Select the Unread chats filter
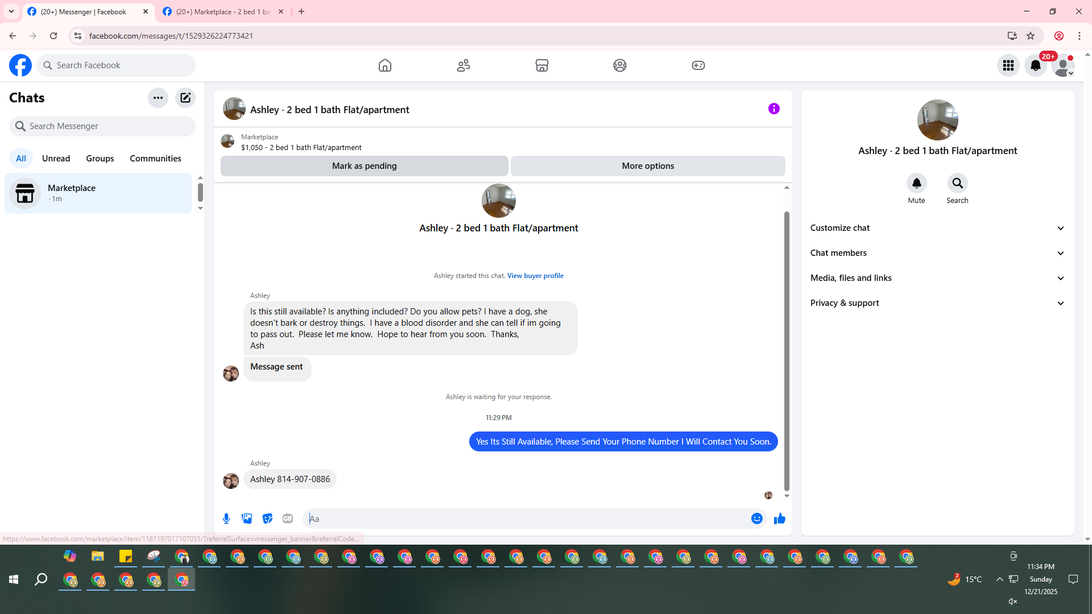Image resolution: width=1092 pixels, height=614 pixels. click(56, 159)
